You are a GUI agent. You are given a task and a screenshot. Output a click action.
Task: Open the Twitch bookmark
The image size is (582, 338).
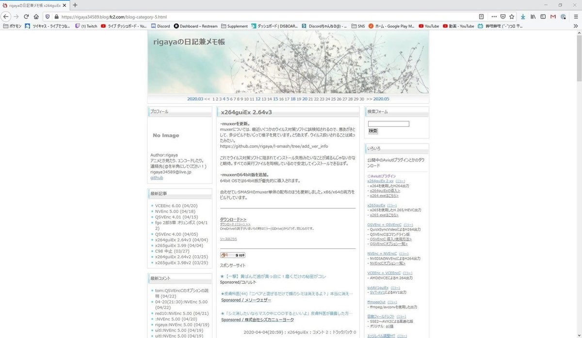coord(86,26)
